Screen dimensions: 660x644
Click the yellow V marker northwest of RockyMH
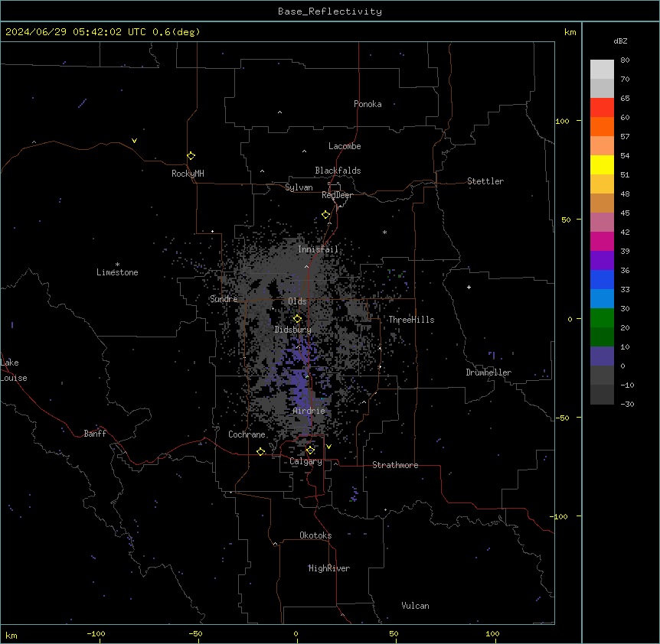click(134, 141)
